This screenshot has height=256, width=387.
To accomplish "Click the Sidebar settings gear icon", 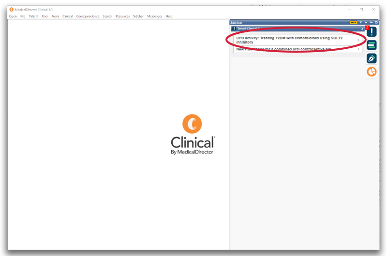I will (x=376, y=22).
